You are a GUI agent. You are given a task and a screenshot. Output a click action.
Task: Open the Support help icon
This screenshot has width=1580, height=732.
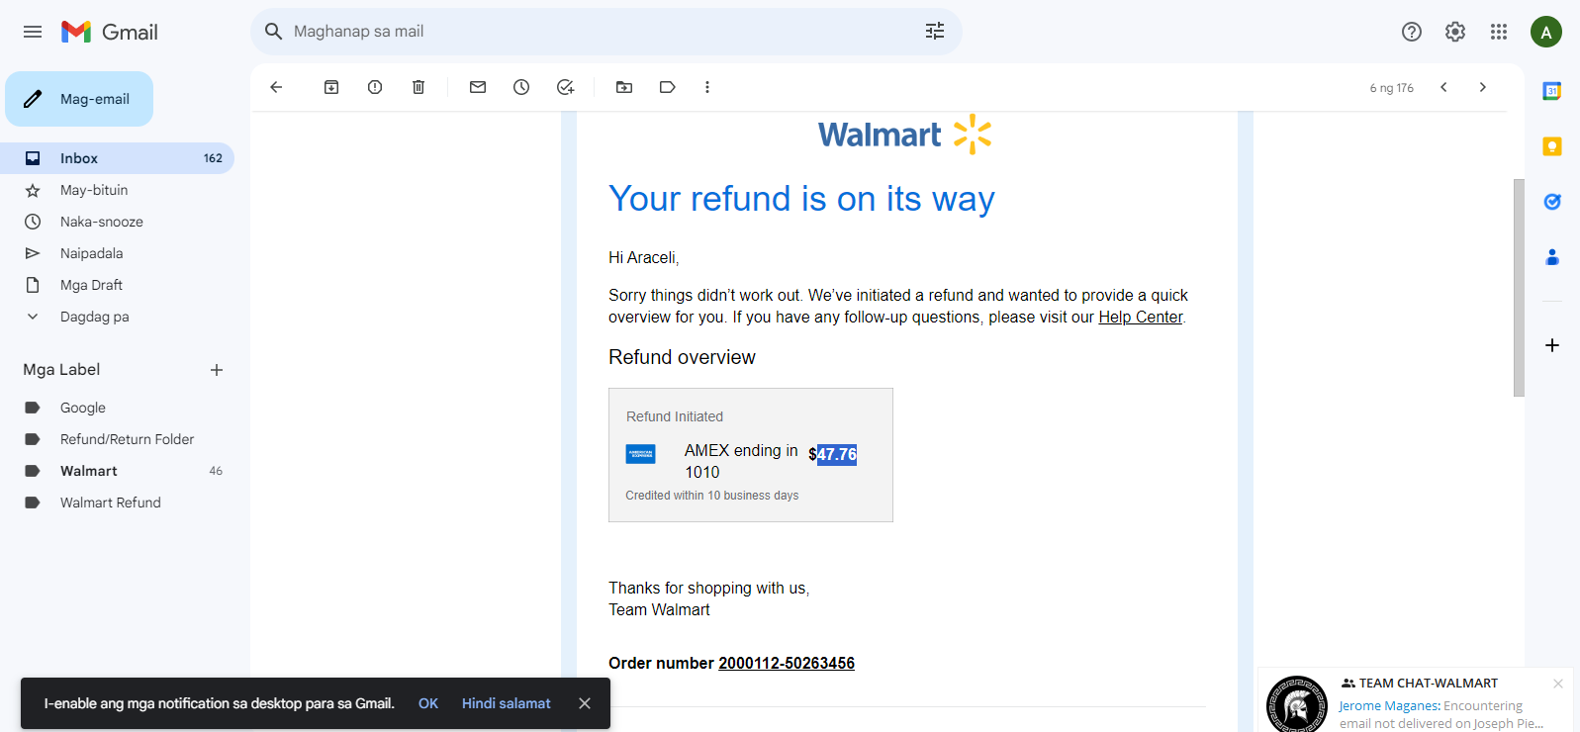click(1412, 32)
